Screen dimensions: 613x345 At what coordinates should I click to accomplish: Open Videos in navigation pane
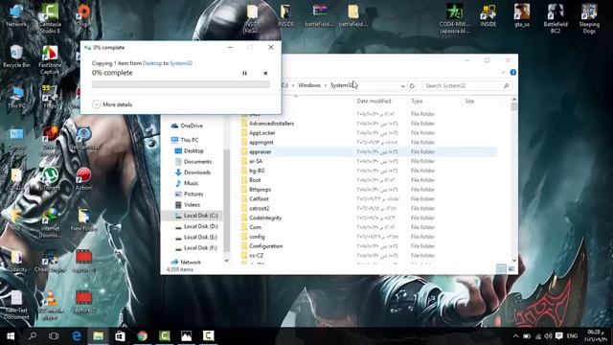tap(192, 204)
